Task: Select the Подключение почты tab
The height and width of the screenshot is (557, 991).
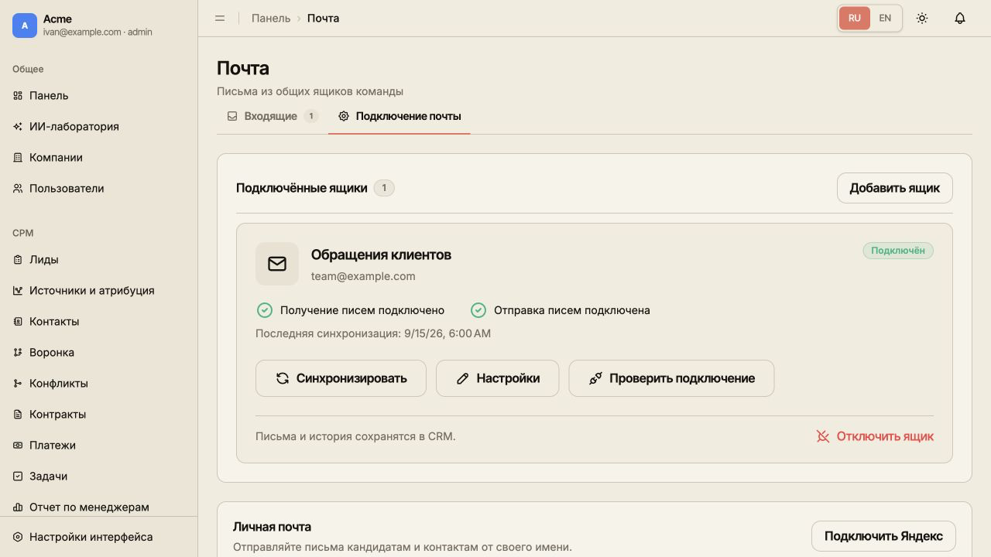Action: [399, 116]
